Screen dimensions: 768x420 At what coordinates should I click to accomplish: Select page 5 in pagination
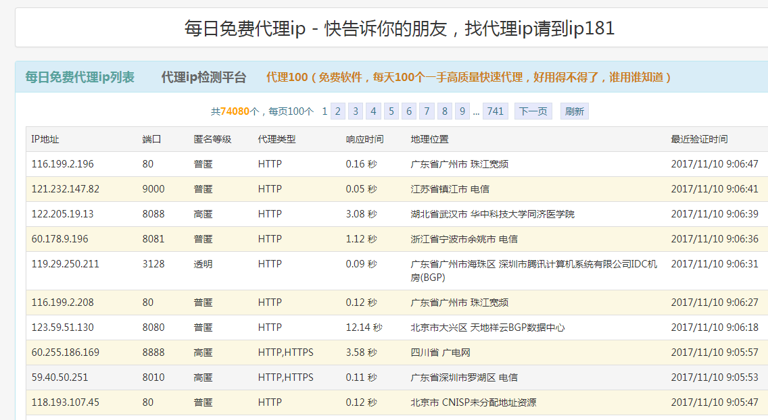click(x=391, y=111)
